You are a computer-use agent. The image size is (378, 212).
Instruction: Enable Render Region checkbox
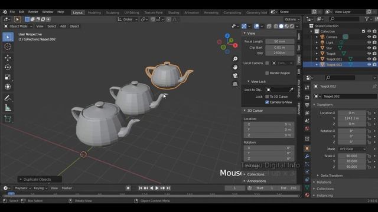[267, 73]
